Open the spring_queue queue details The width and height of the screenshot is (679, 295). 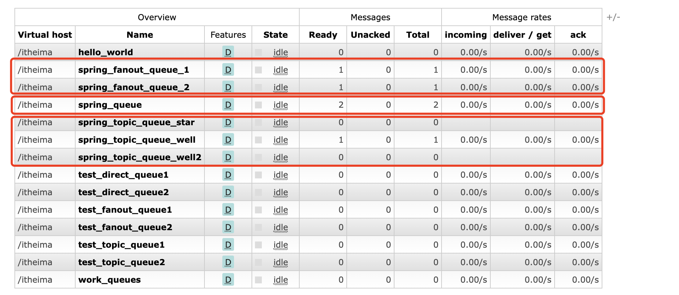click(110, 105)
